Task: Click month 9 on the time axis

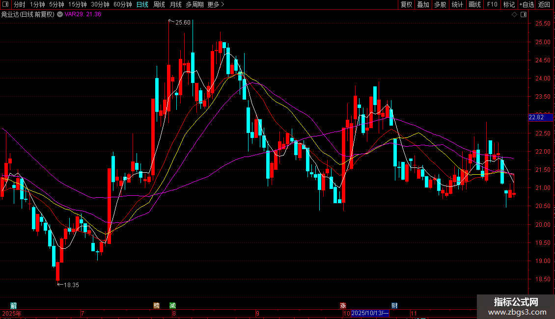Action: (257, 313)
